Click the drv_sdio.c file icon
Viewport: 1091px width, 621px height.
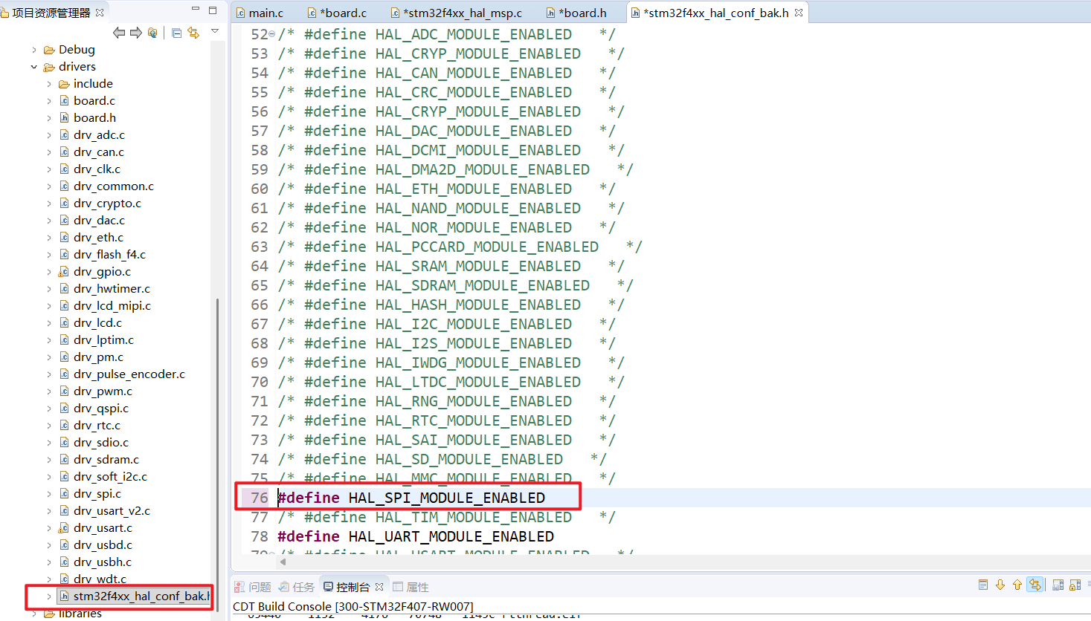(64, 443)
